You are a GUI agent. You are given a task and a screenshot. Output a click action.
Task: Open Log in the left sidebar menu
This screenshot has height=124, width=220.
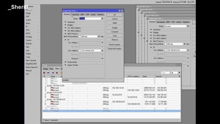click(27, 50)
